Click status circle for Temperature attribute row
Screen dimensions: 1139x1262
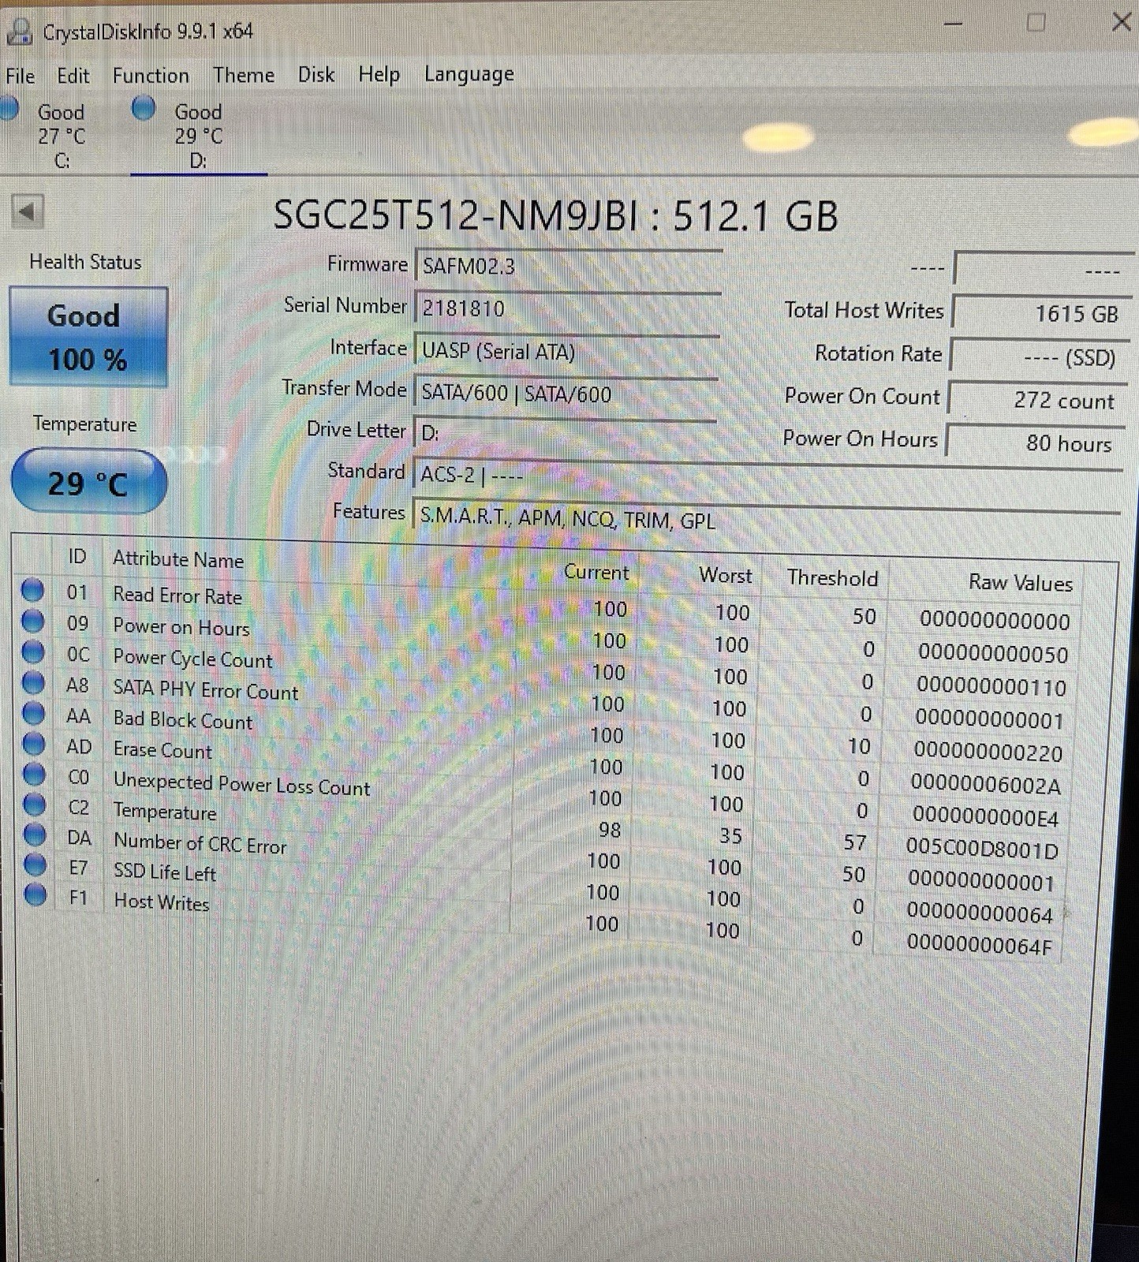pos(35,805)
